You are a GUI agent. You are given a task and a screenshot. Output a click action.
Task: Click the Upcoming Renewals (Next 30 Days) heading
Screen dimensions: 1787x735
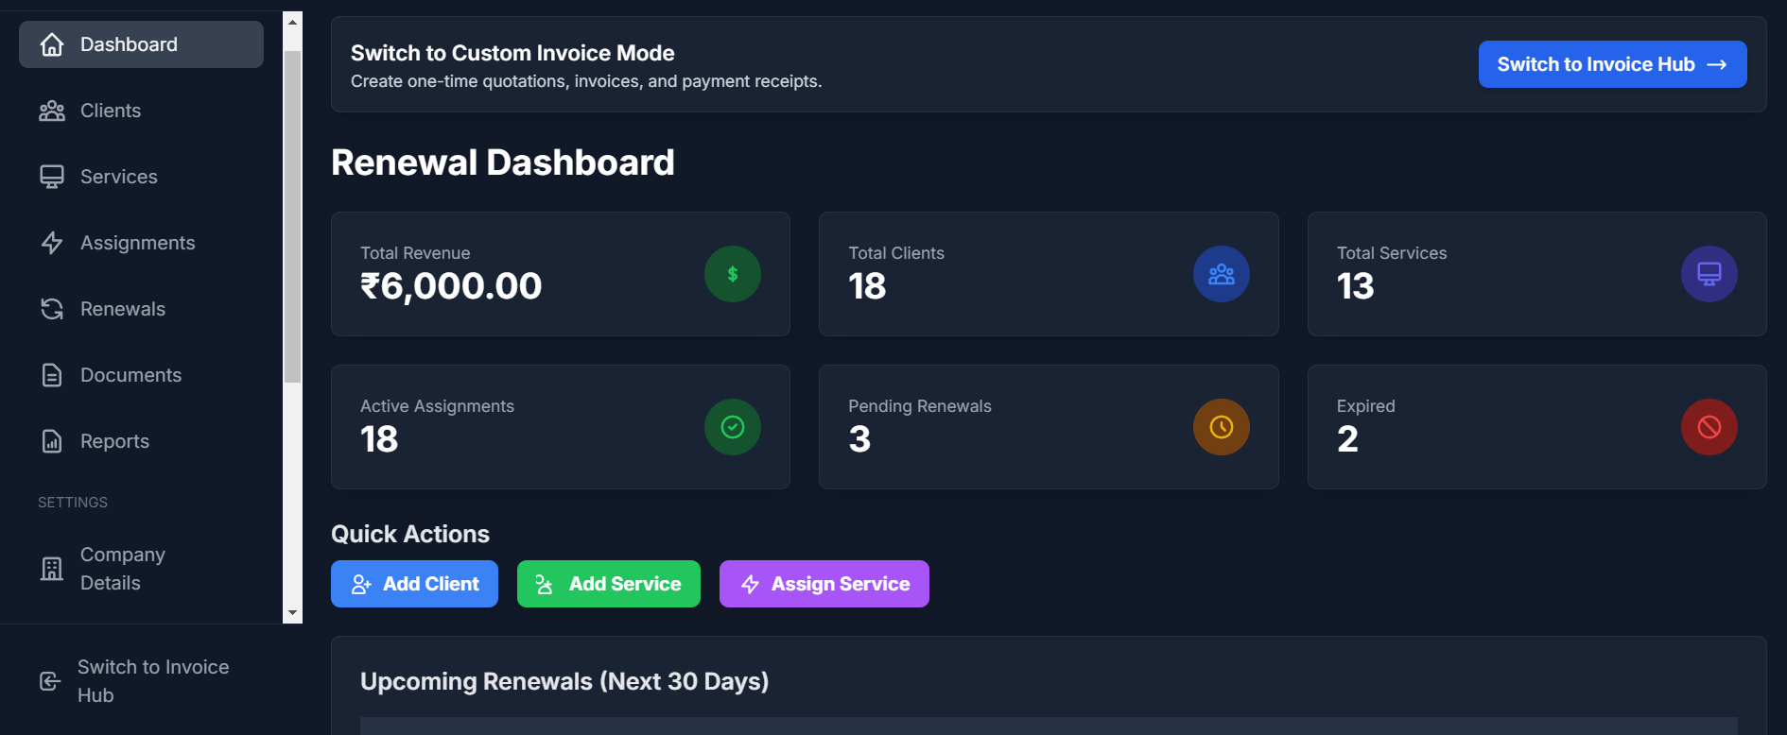tap(564, 681)
